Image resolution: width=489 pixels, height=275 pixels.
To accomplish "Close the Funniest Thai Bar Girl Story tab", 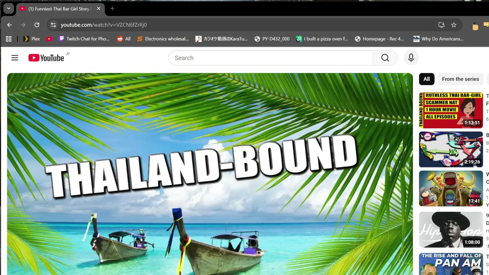I will click(x=99, y=8).
